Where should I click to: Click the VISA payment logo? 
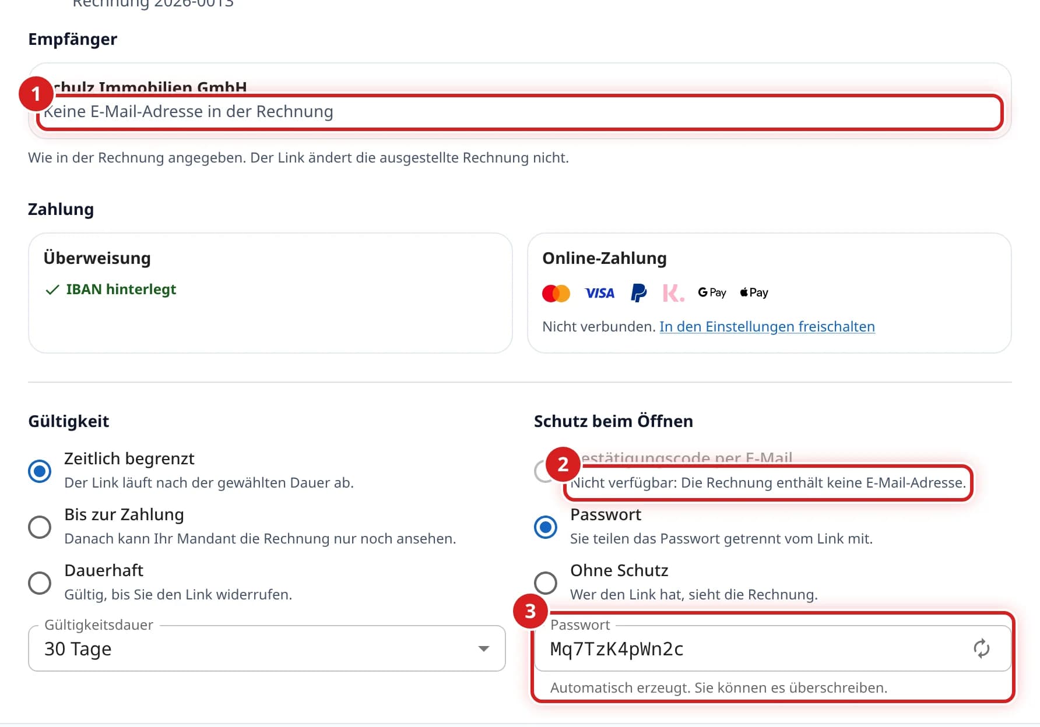point(599,293)
